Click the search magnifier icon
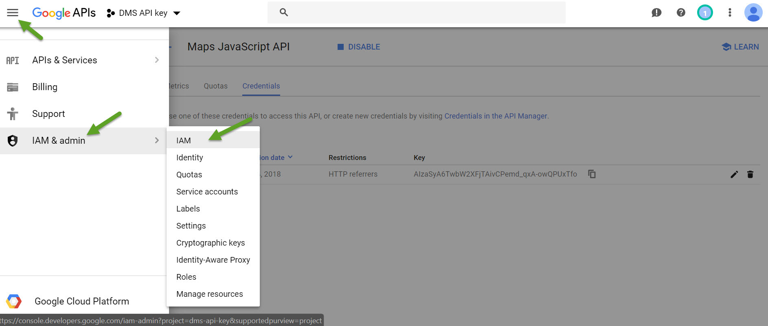 coord(284,13)
